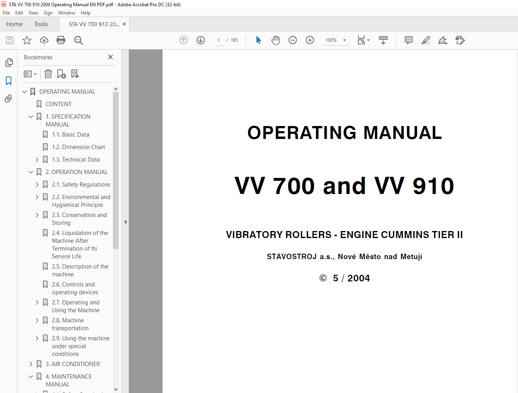Viewport: 518px width, 393px height.
Task: Open the Fill and Sign pen tool
Action: [443, 40]
